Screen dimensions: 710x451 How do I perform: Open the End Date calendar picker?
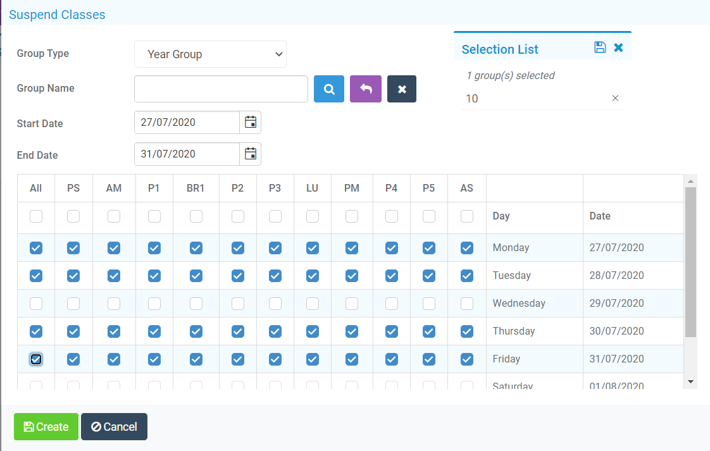click(251, 154)
